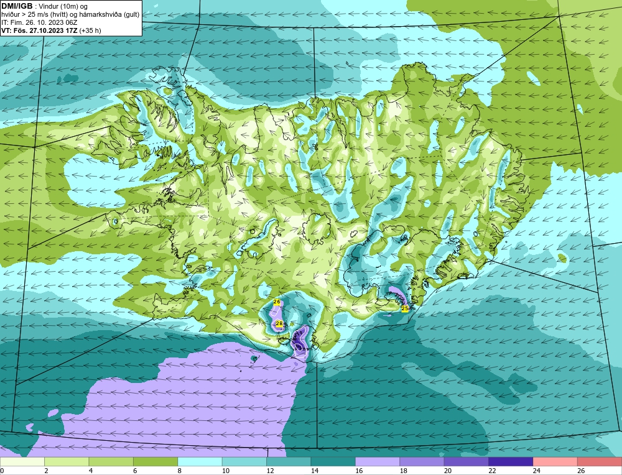Click the 4-6 m/s green legend swatch
Viewport: 622px width, 475px height.
(x=111, y=462)
